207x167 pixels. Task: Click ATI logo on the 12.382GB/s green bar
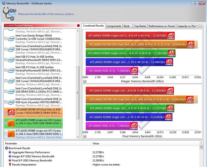[172, 53]
